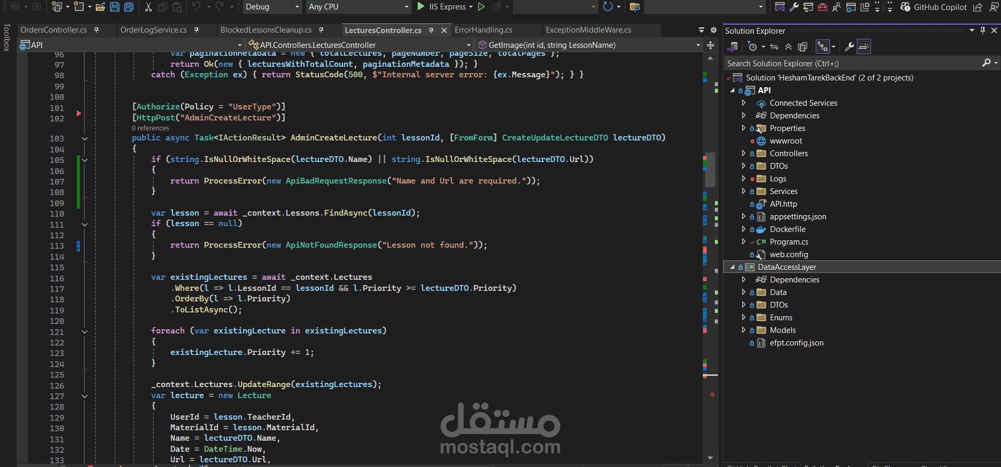1001x467 pixels.
Task: Open the tab list overflow dropdown button
Action: (x=702, y=30)
